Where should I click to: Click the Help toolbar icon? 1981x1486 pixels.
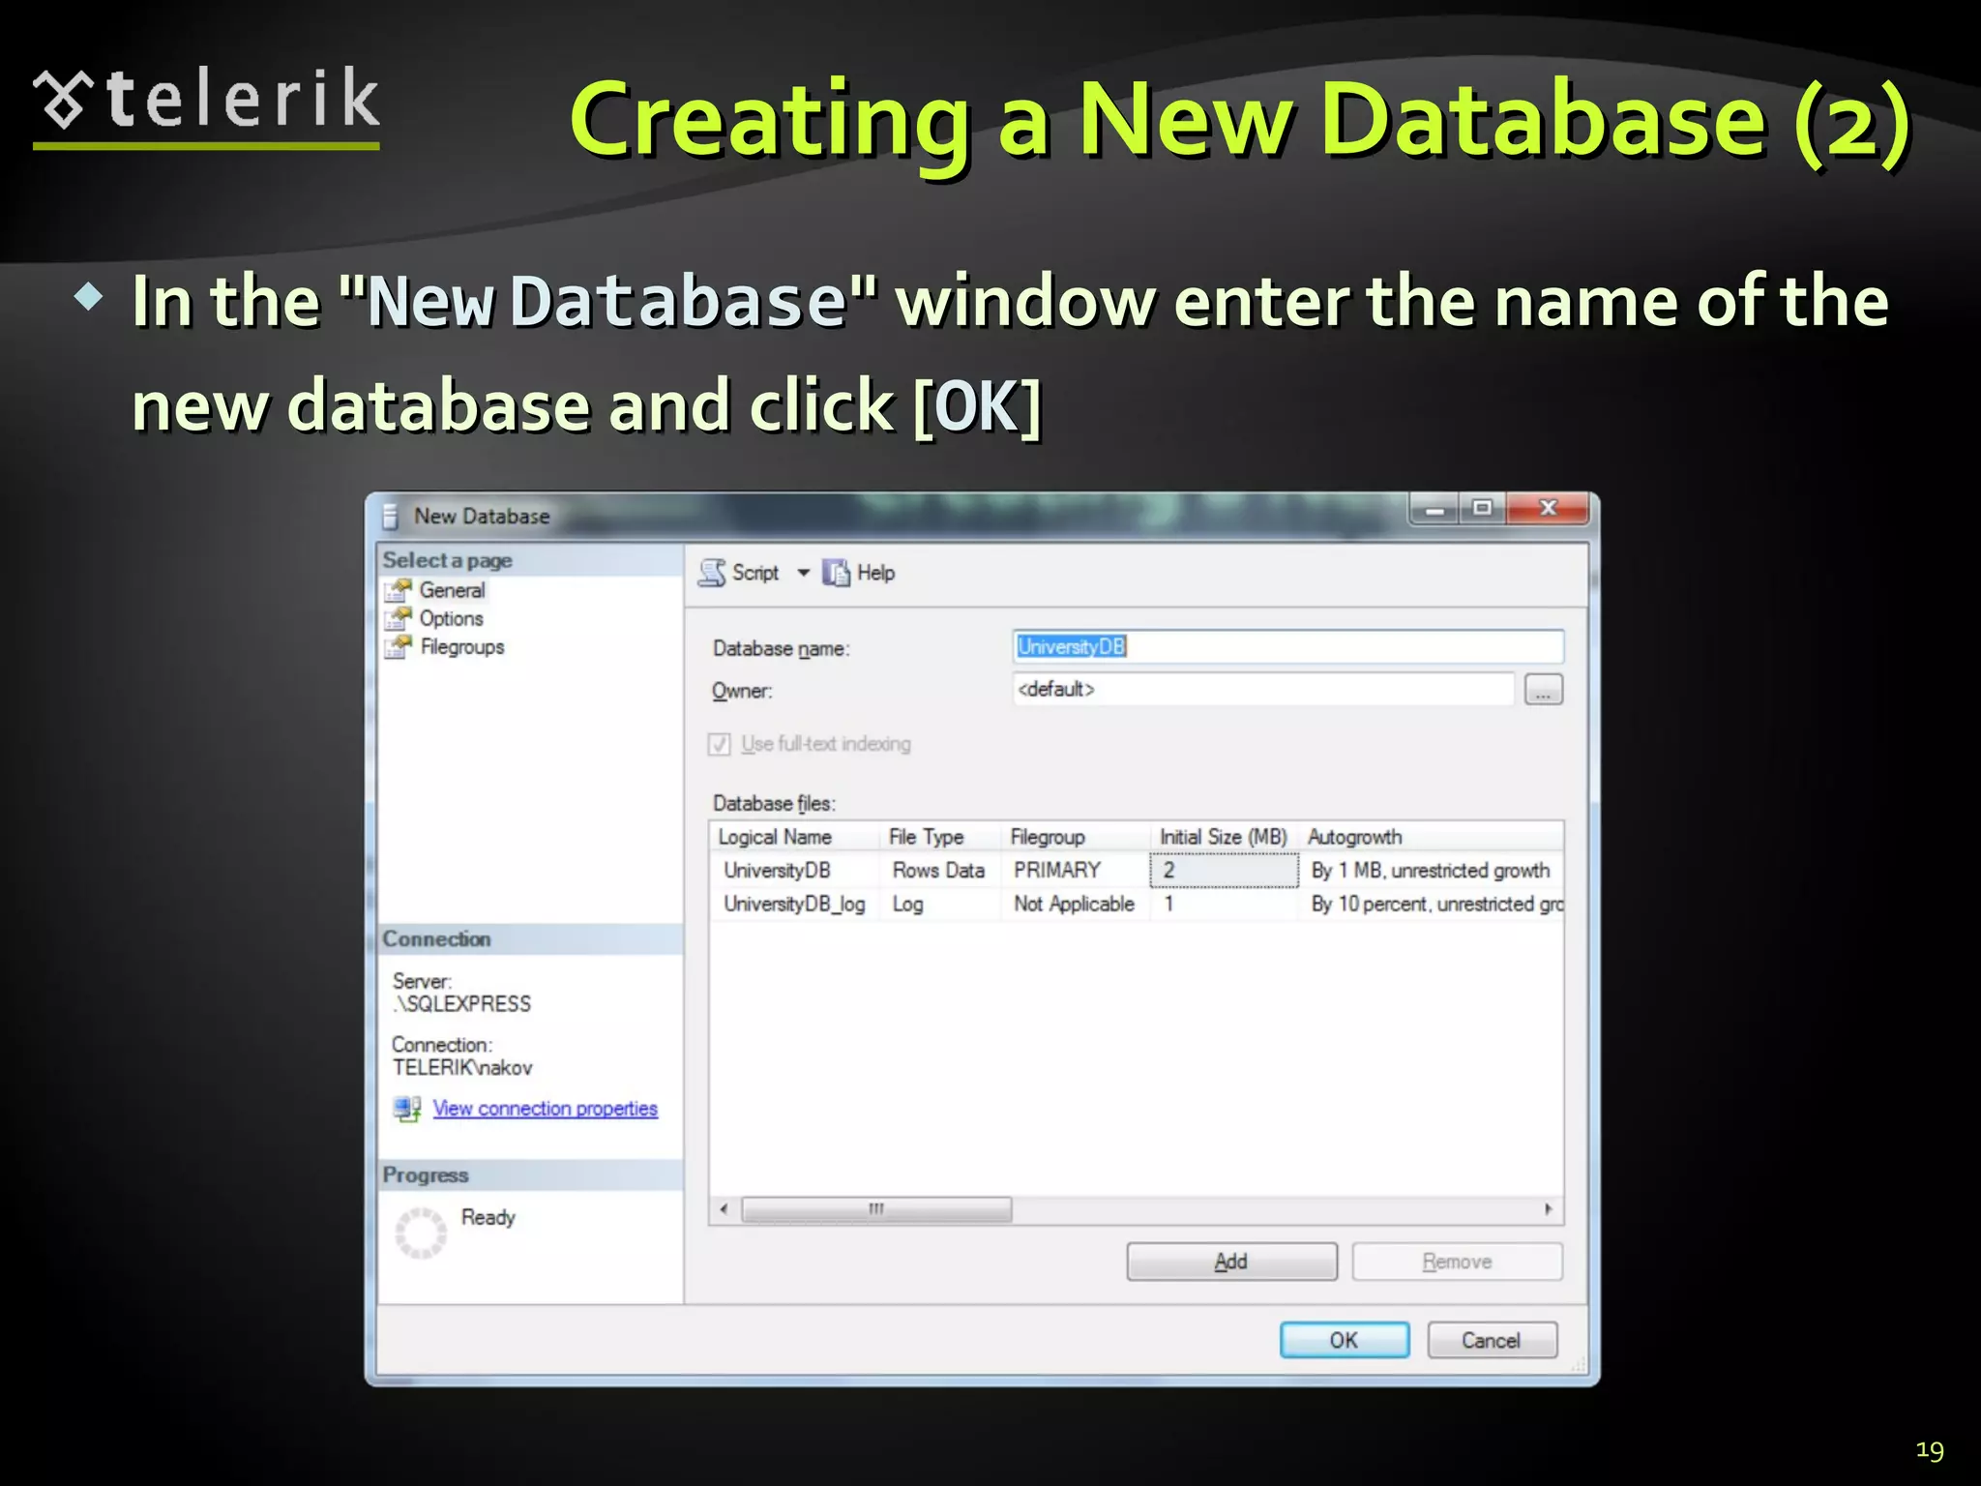(836, 573)
